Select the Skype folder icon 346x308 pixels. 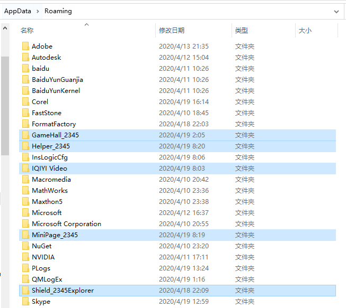[25, 302]
